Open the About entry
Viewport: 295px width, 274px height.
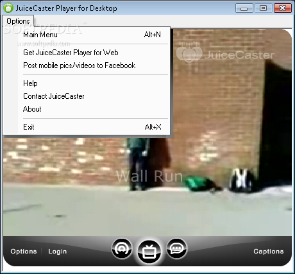[87, 109]
